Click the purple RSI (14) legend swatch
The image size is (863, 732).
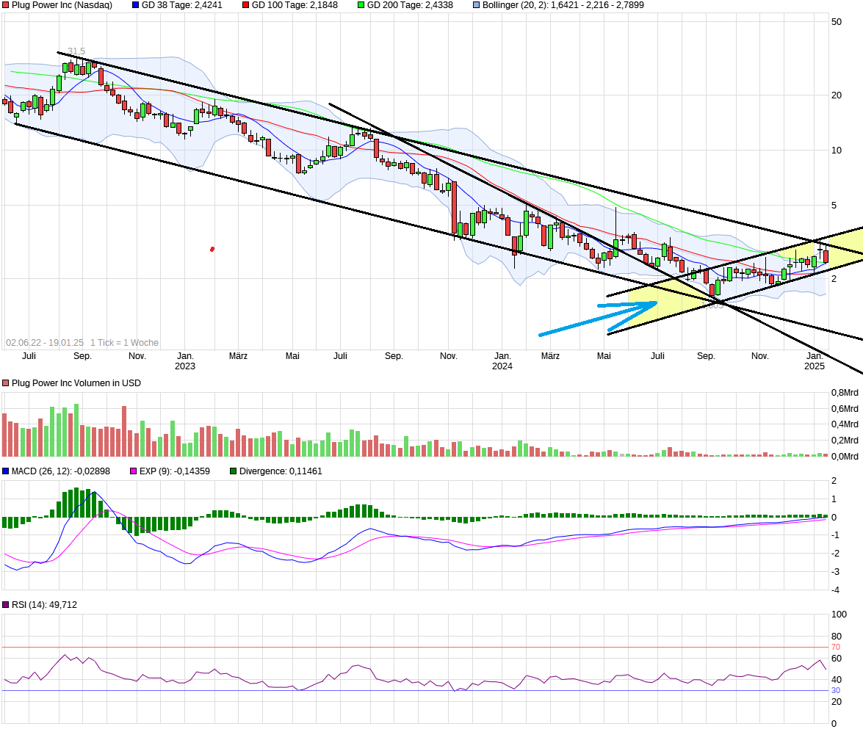tap(5, 605)
